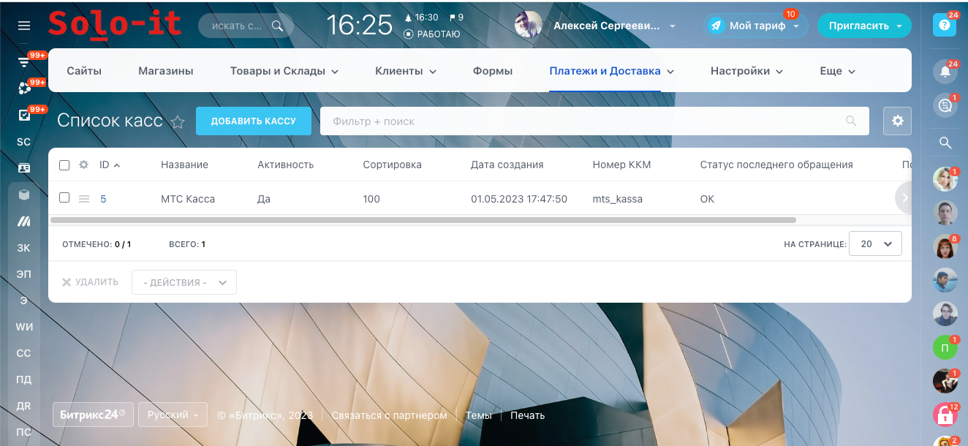Viewport: 968px width, 446px height.
Task: Click the МТС Касса name cell
Action: pos(188,199)
